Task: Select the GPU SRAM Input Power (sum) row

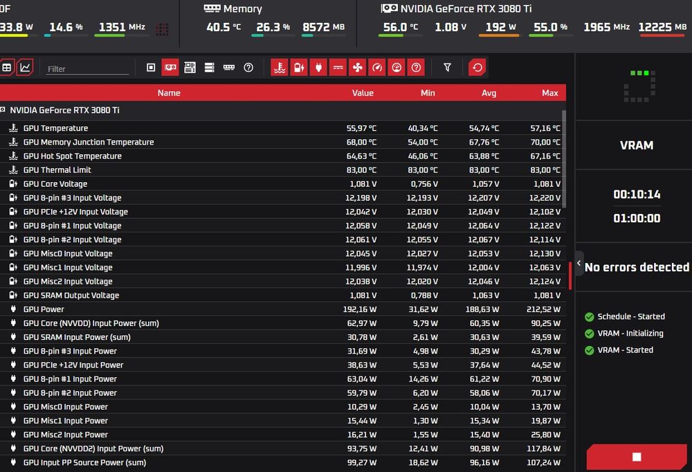Action: click(x=282, y=337)
